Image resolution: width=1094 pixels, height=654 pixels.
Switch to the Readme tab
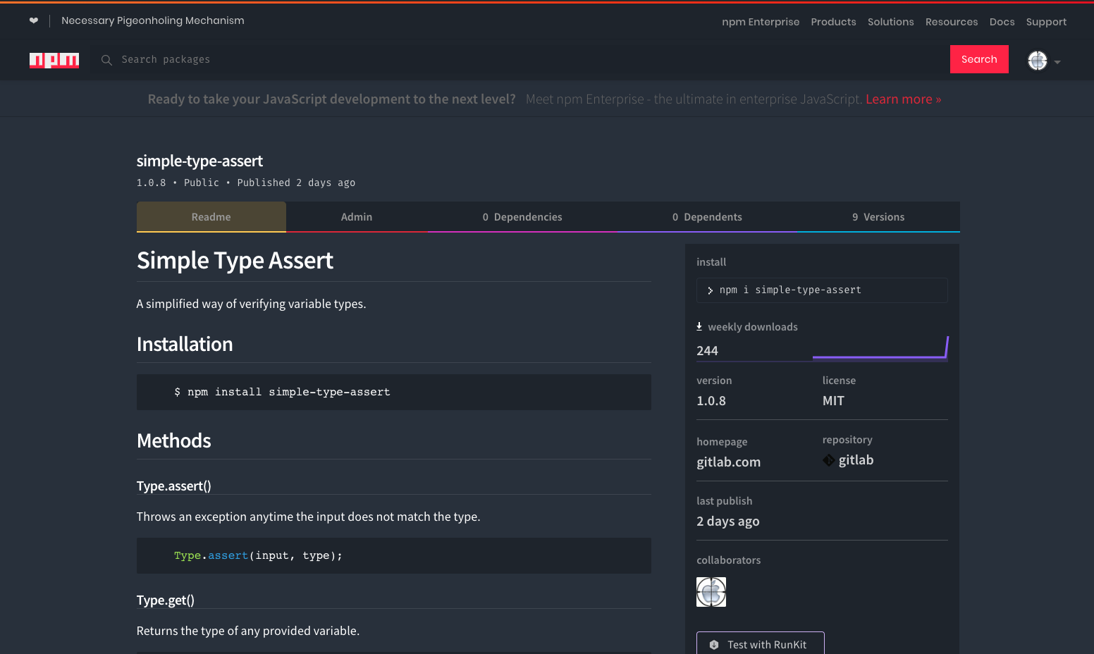pos(211,217)
